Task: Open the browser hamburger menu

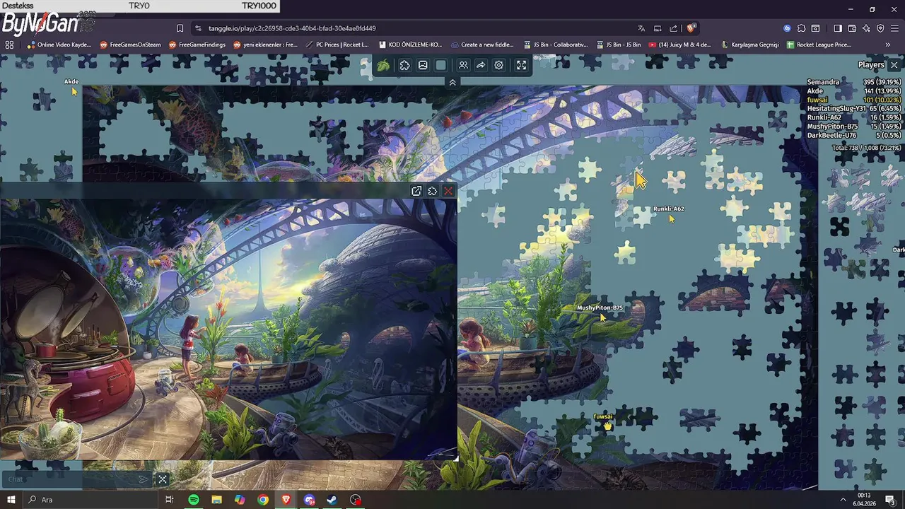Action: point(894,28)
